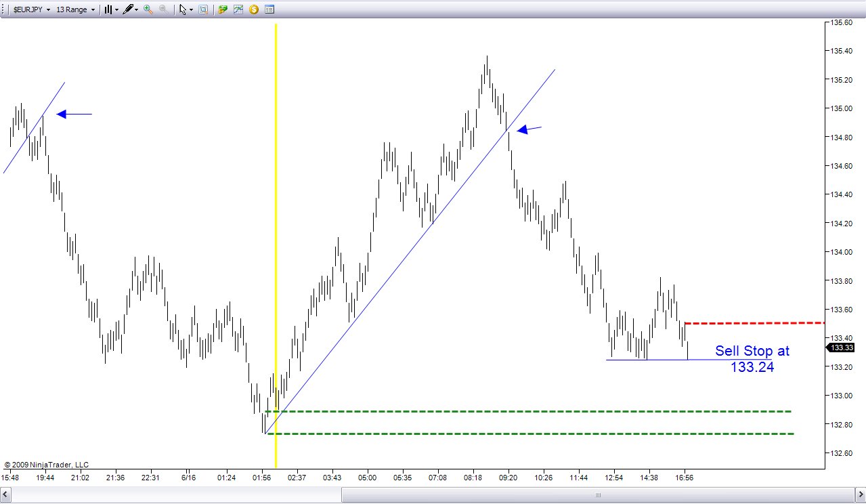Select the red dashed stop line
The height and width of the screenshot is (504, 866).
click(754, 323)
